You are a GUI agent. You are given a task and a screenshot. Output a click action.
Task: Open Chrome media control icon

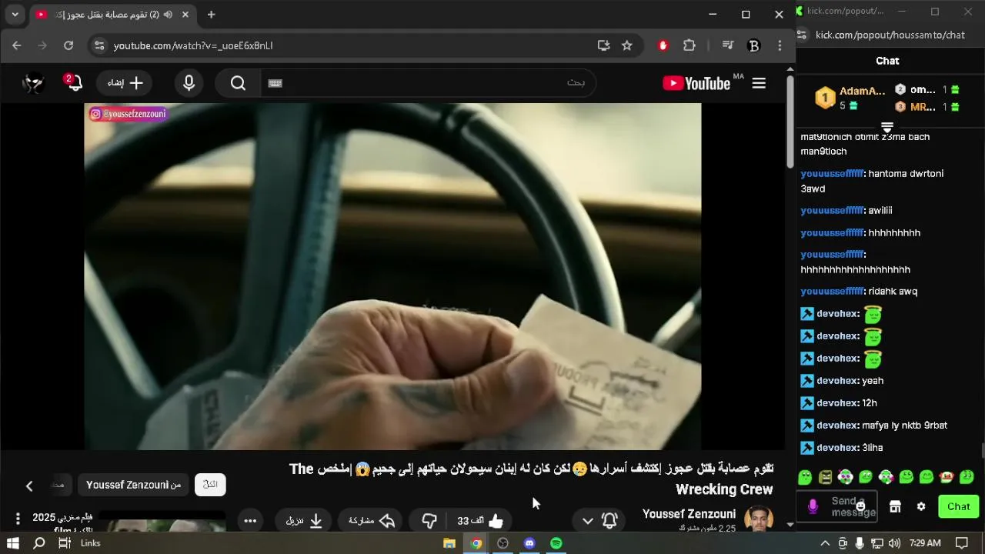click(x=728, y=45)
